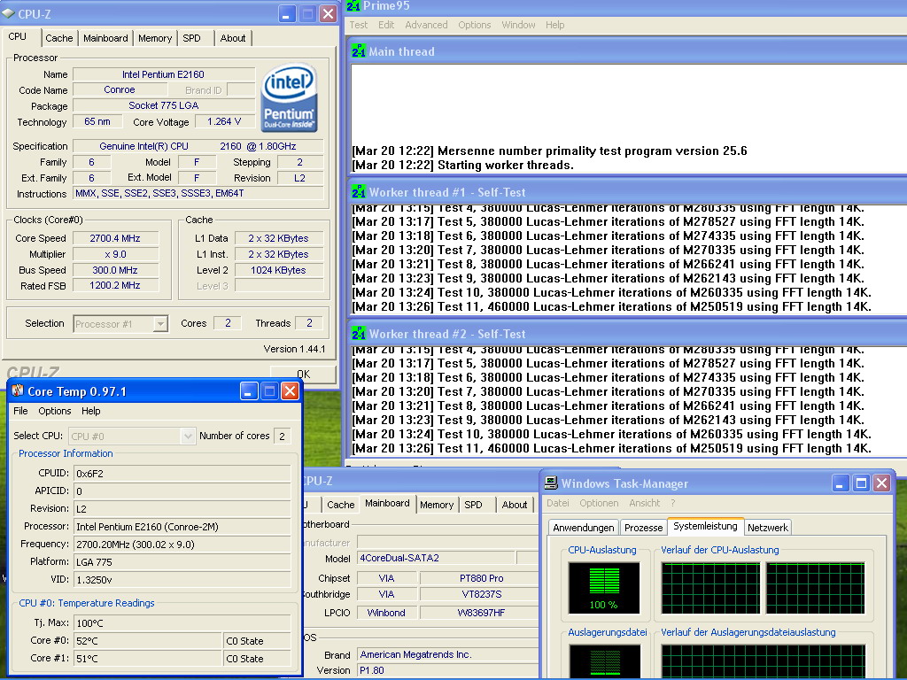Switch to the Cache tab in top CPU-Z window

click(x=59, y=38)
